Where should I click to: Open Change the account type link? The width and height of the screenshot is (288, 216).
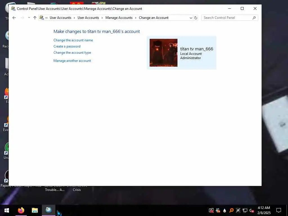72,53
